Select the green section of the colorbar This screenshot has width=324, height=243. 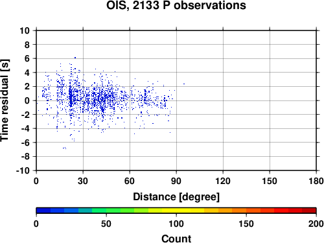click(113, 211)
